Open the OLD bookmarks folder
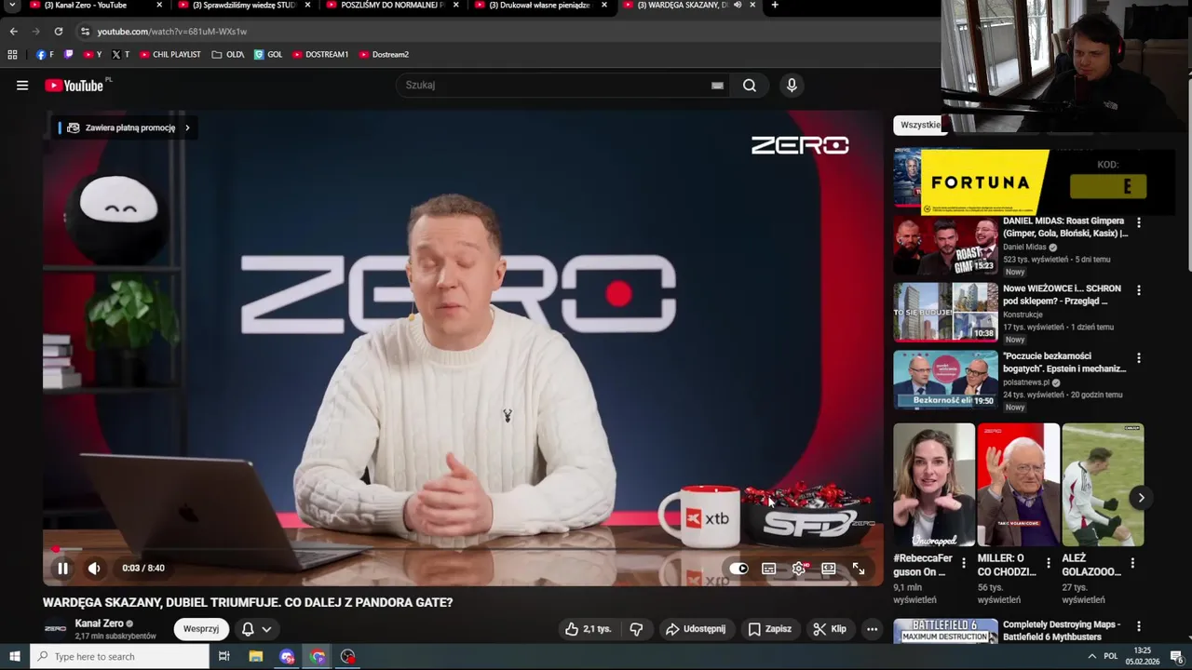1192x670 pixels. pyautogui.click(x=228, y=55)
